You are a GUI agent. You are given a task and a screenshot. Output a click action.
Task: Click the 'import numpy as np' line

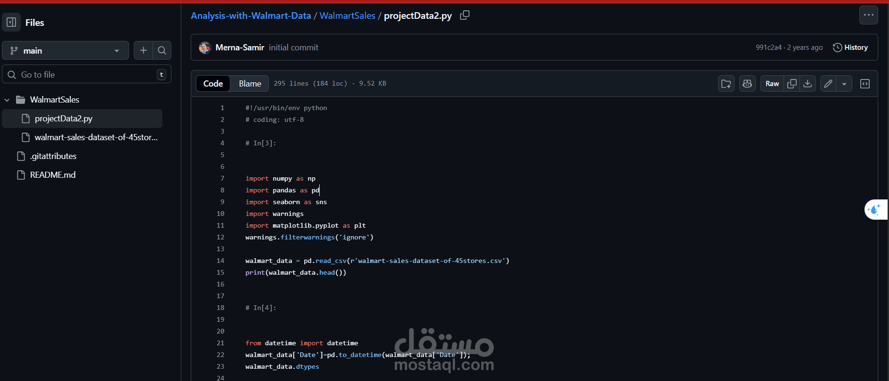tap(281, 178)
